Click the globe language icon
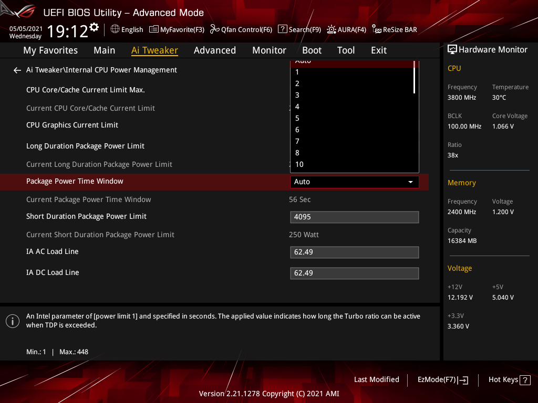 (115, 29)
